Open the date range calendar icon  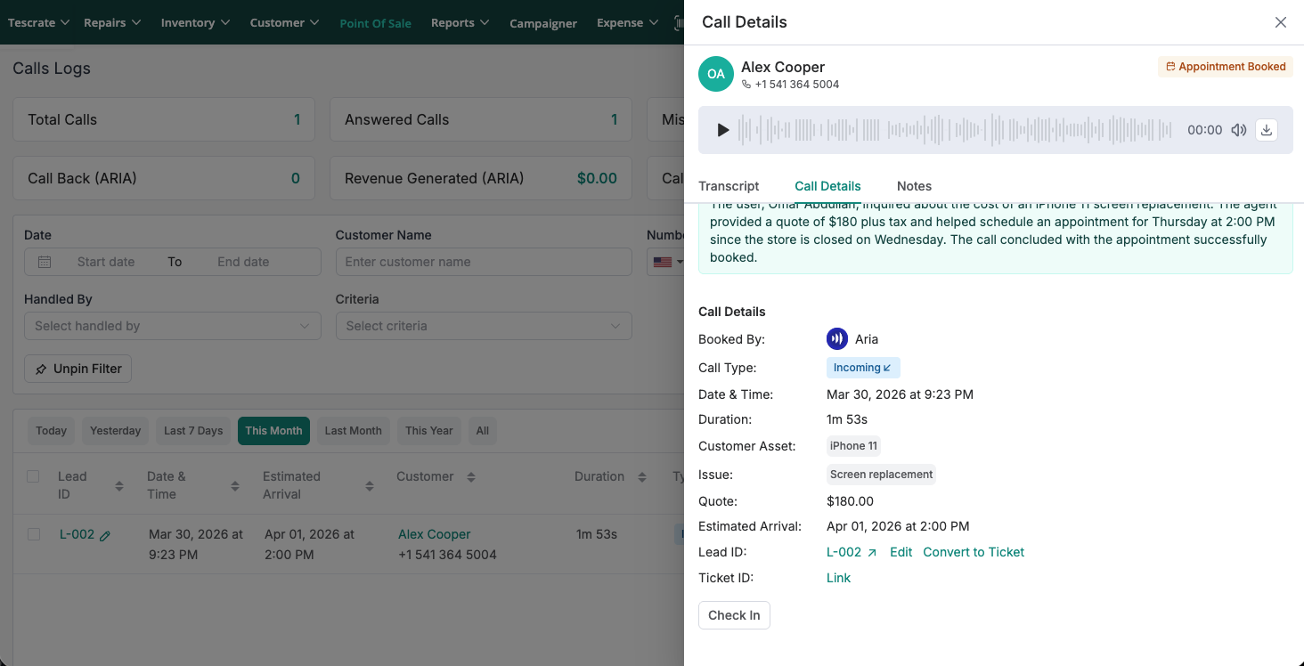pos(45,262)
